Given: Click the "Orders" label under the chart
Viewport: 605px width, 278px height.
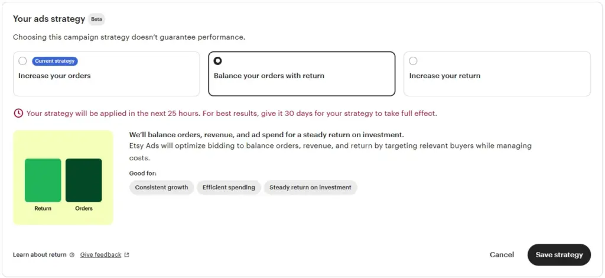Looking at the screenshot, I should coord(84,208).
